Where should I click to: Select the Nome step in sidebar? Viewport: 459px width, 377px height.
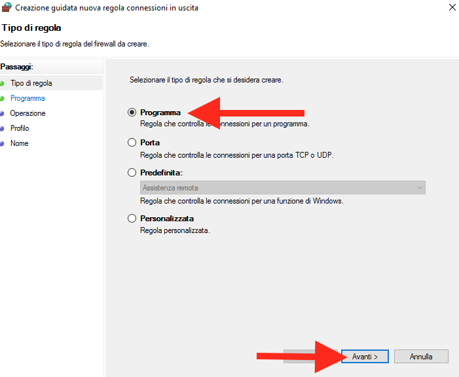click(20, 143)
